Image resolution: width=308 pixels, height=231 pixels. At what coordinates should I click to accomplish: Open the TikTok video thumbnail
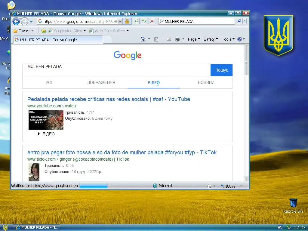click(x=34, y=172)
